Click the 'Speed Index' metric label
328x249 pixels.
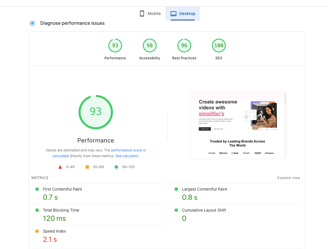[x=54, y=231]
